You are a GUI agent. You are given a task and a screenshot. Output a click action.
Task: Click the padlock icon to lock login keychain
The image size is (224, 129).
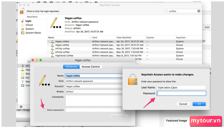22,11
